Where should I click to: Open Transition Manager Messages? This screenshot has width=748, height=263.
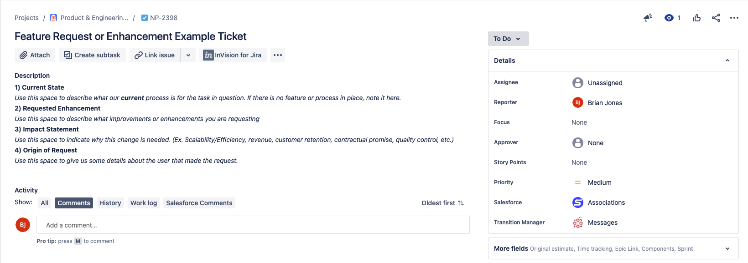click(602, 223)
